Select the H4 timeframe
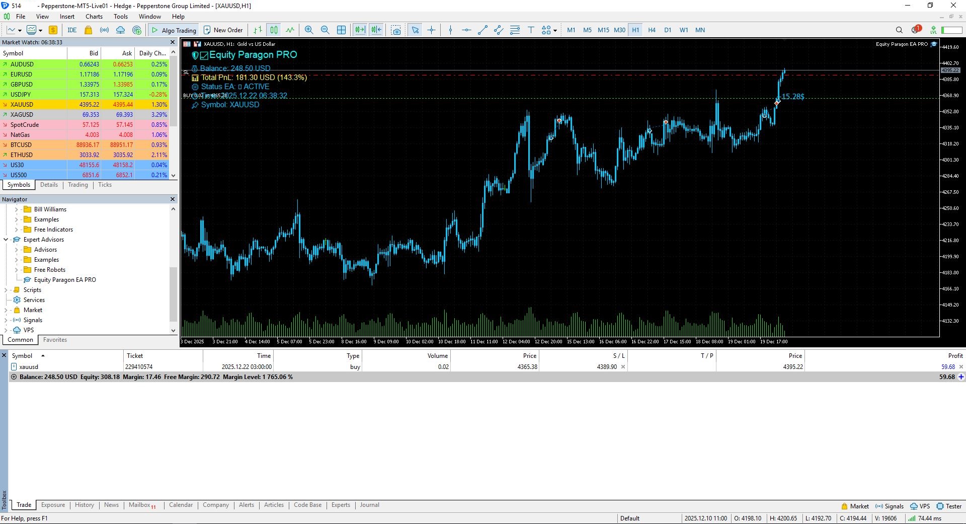 (652, 30)
